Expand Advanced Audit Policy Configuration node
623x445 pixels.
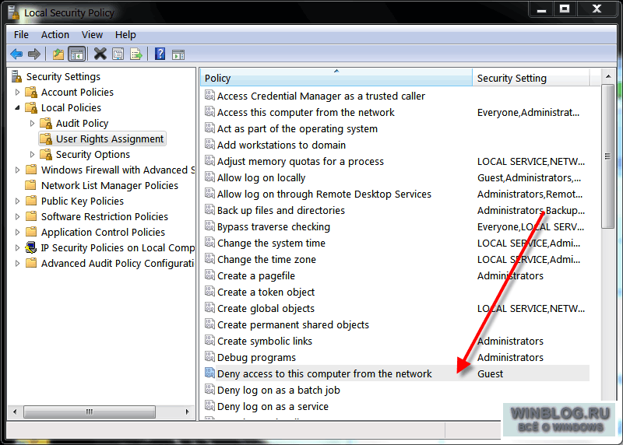tap(17, 263)
